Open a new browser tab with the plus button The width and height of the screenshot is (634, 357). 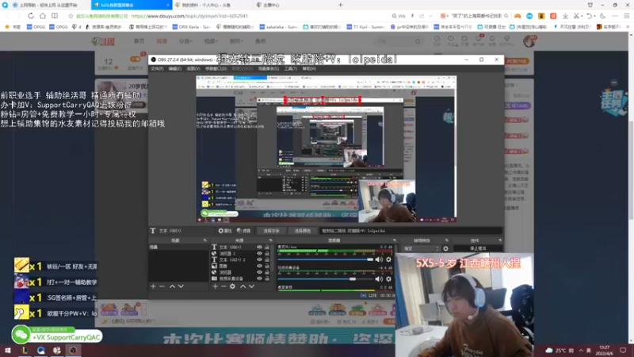coord(341,5)
